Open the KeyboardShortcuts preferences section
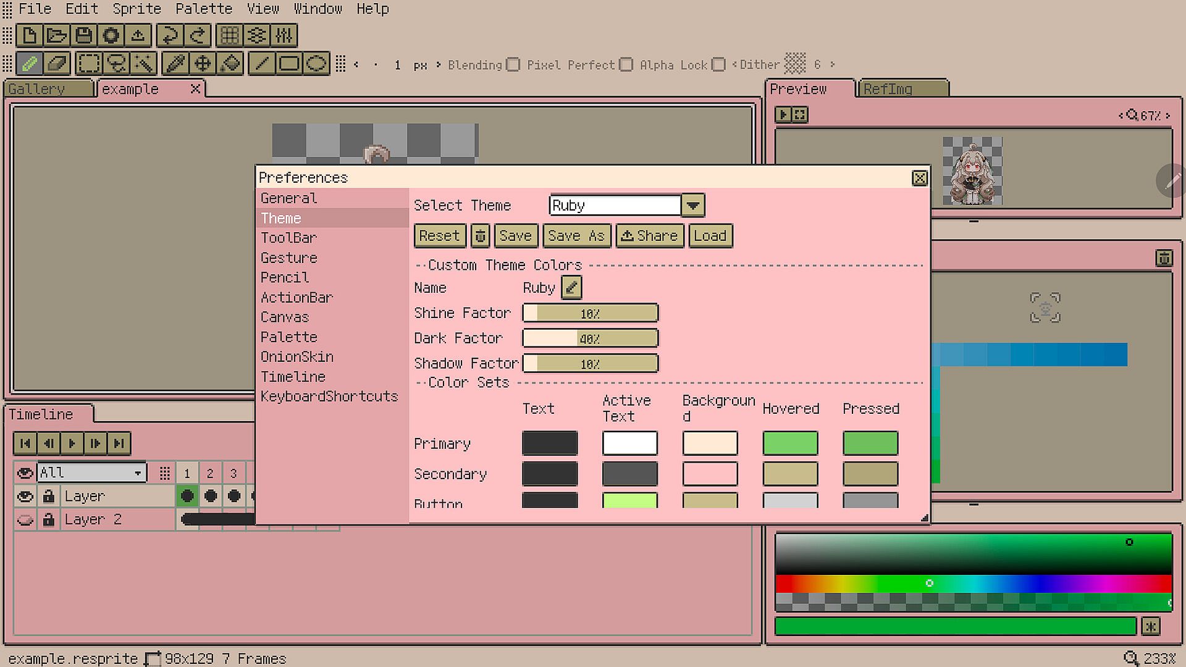Screen dimensions: 1186x667 [x=329, y=396]
